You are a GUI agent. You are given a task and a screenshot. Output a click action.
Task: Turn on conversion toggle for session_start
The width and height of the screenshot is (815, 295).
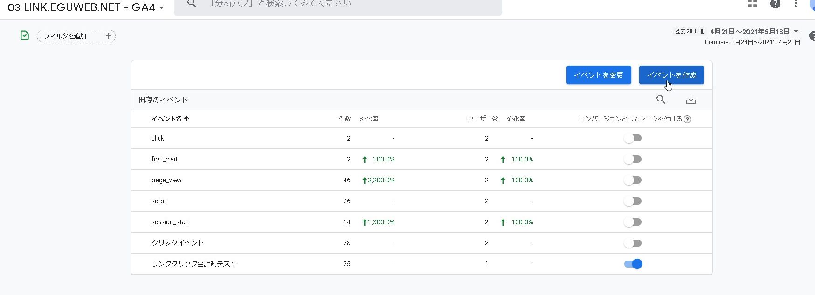coord(633,222)
